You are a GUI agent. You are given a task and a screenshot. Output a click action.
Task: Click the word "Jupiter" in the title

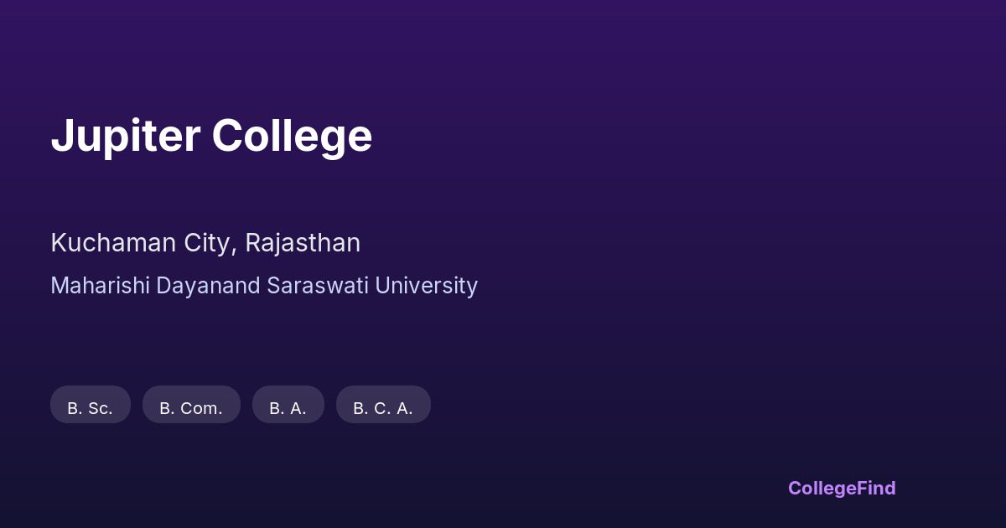click(x=126, y=136)
